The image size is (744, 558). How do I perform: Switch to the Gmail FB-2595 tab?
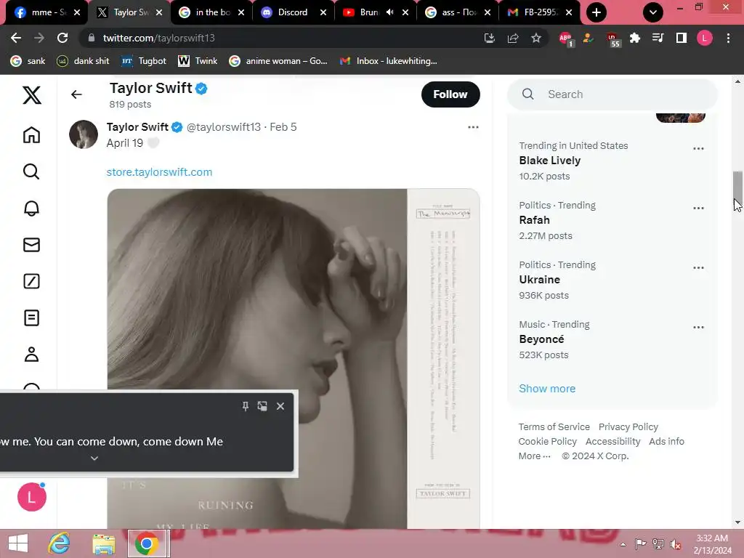tap(540, 12)
